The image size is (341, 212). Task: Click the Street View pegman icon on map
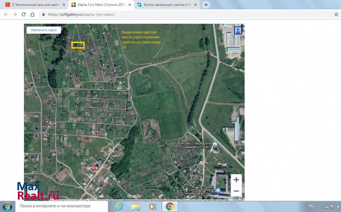237,30
